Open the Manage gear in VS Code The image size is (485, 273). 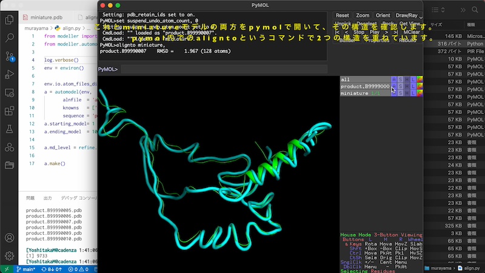click(9, 256)
